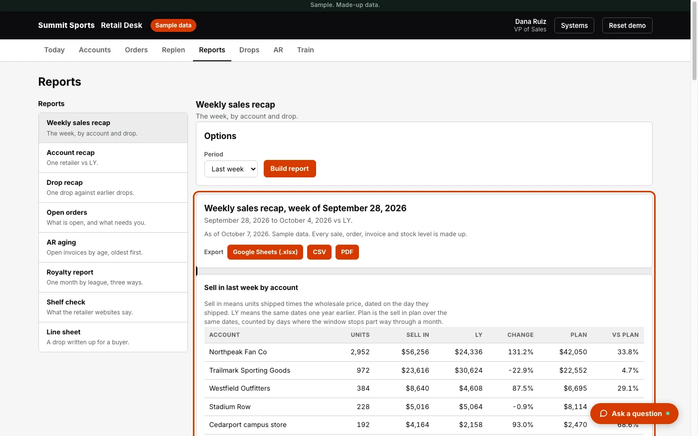The height and width of the screenshot is (436, 698).
Task: Select the Line sheet report
Action: [x=113, y=337]
